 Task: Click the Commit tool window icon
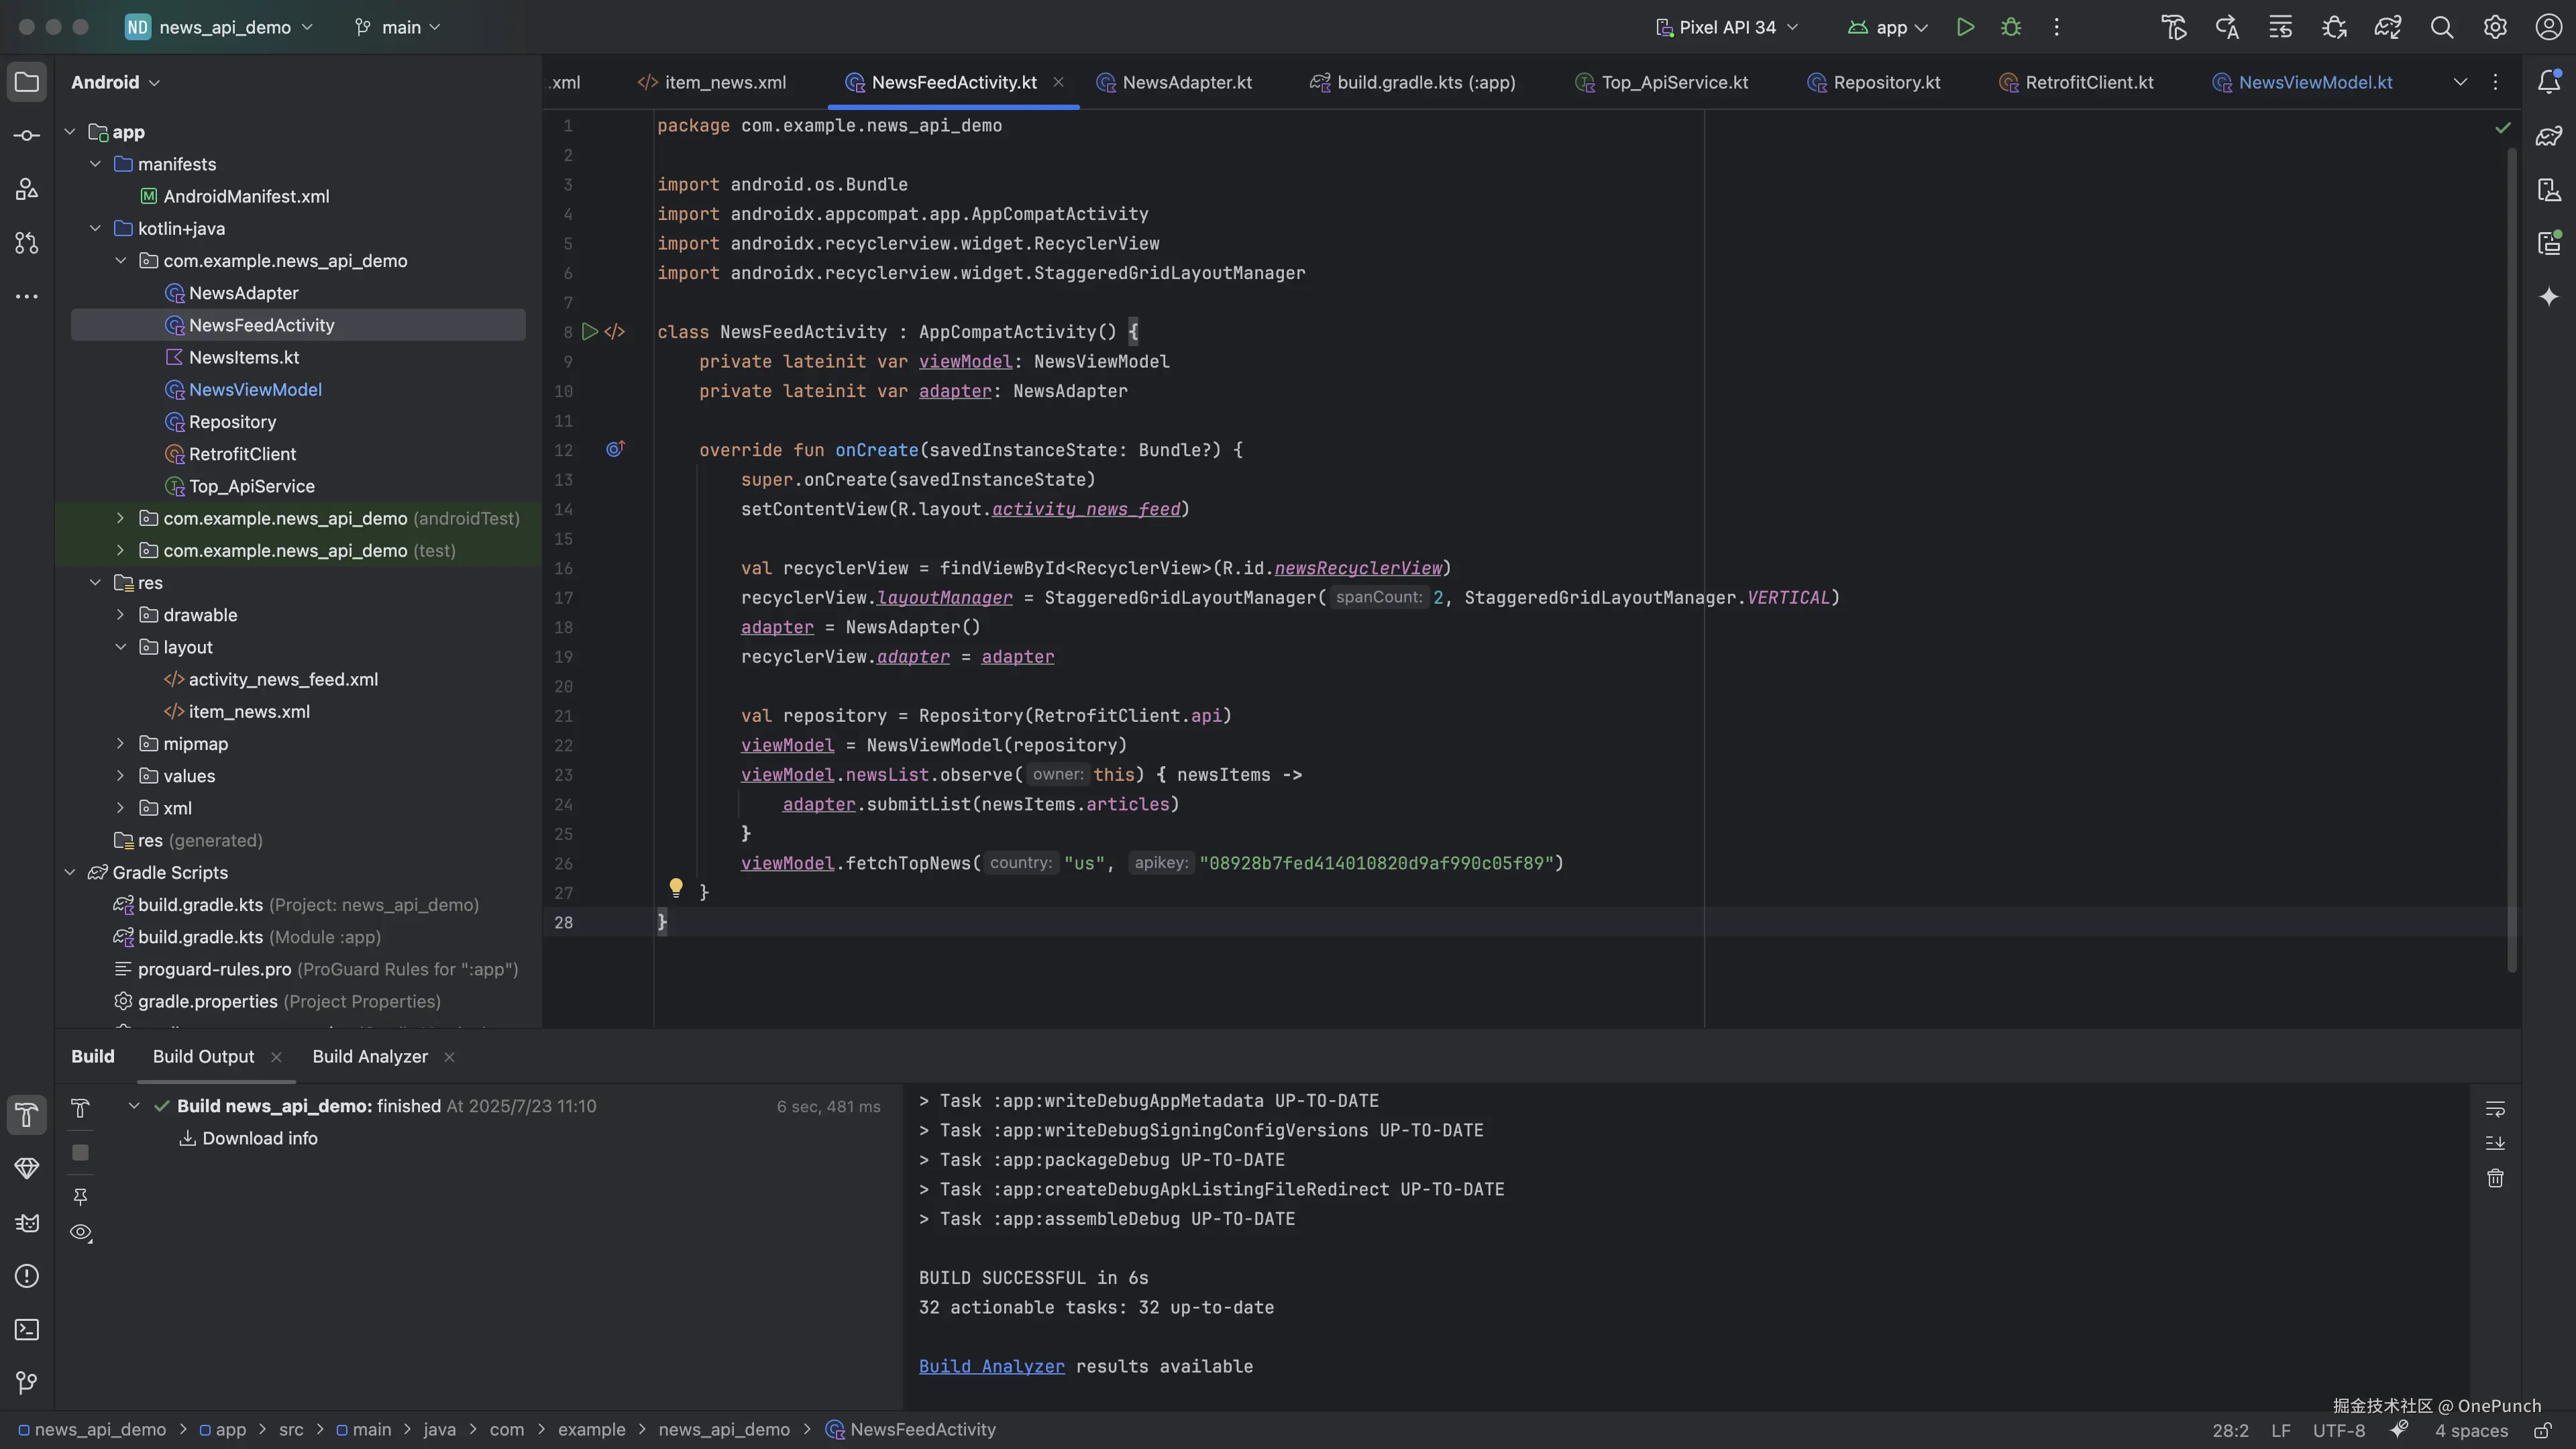tap(27, 135)
